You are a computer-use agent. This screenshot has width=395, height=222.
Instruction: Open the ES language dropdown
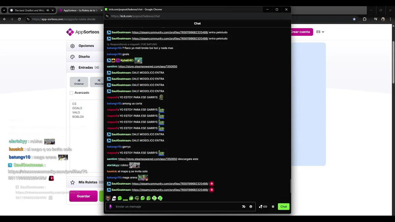[x=320, y=32]
